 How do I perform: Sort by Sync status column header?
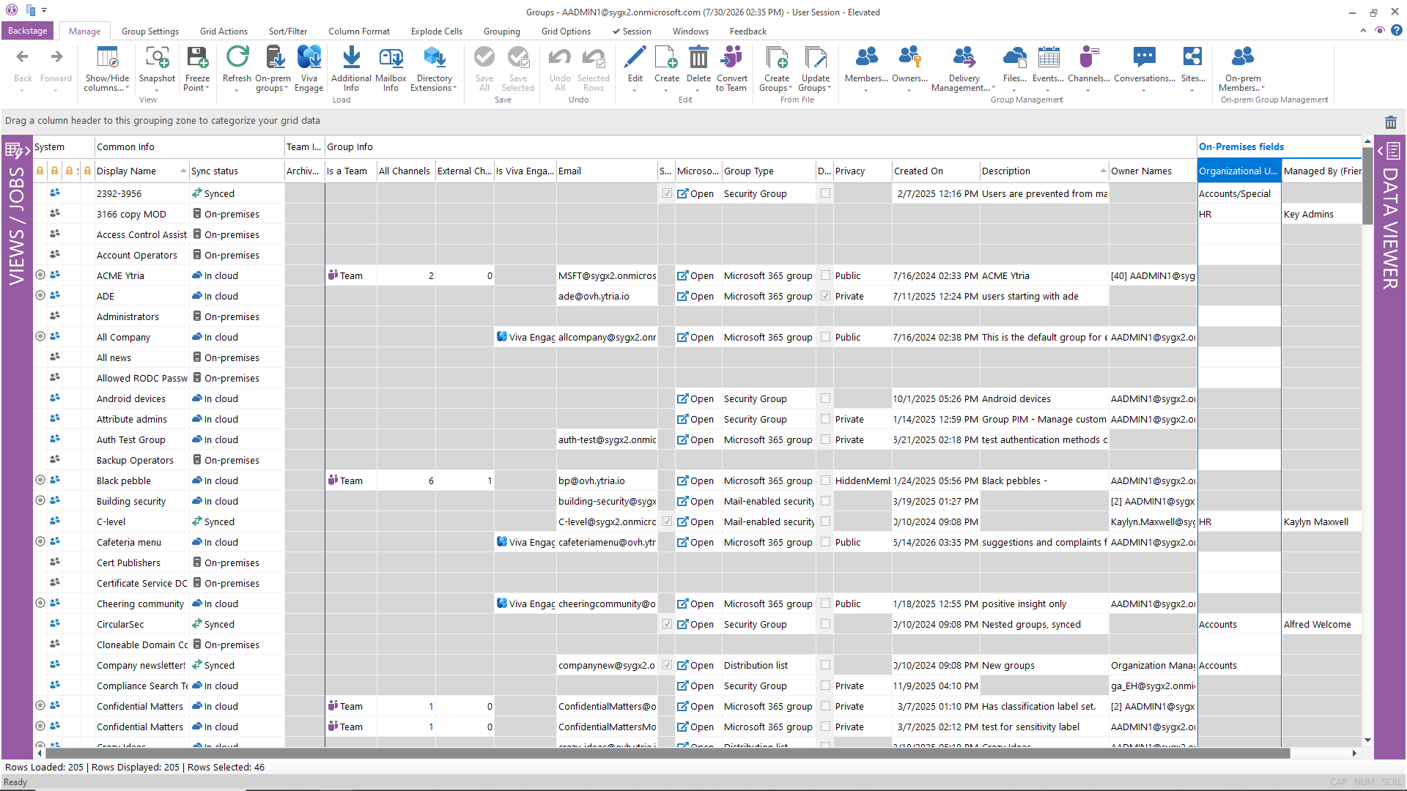click(237, 171)
